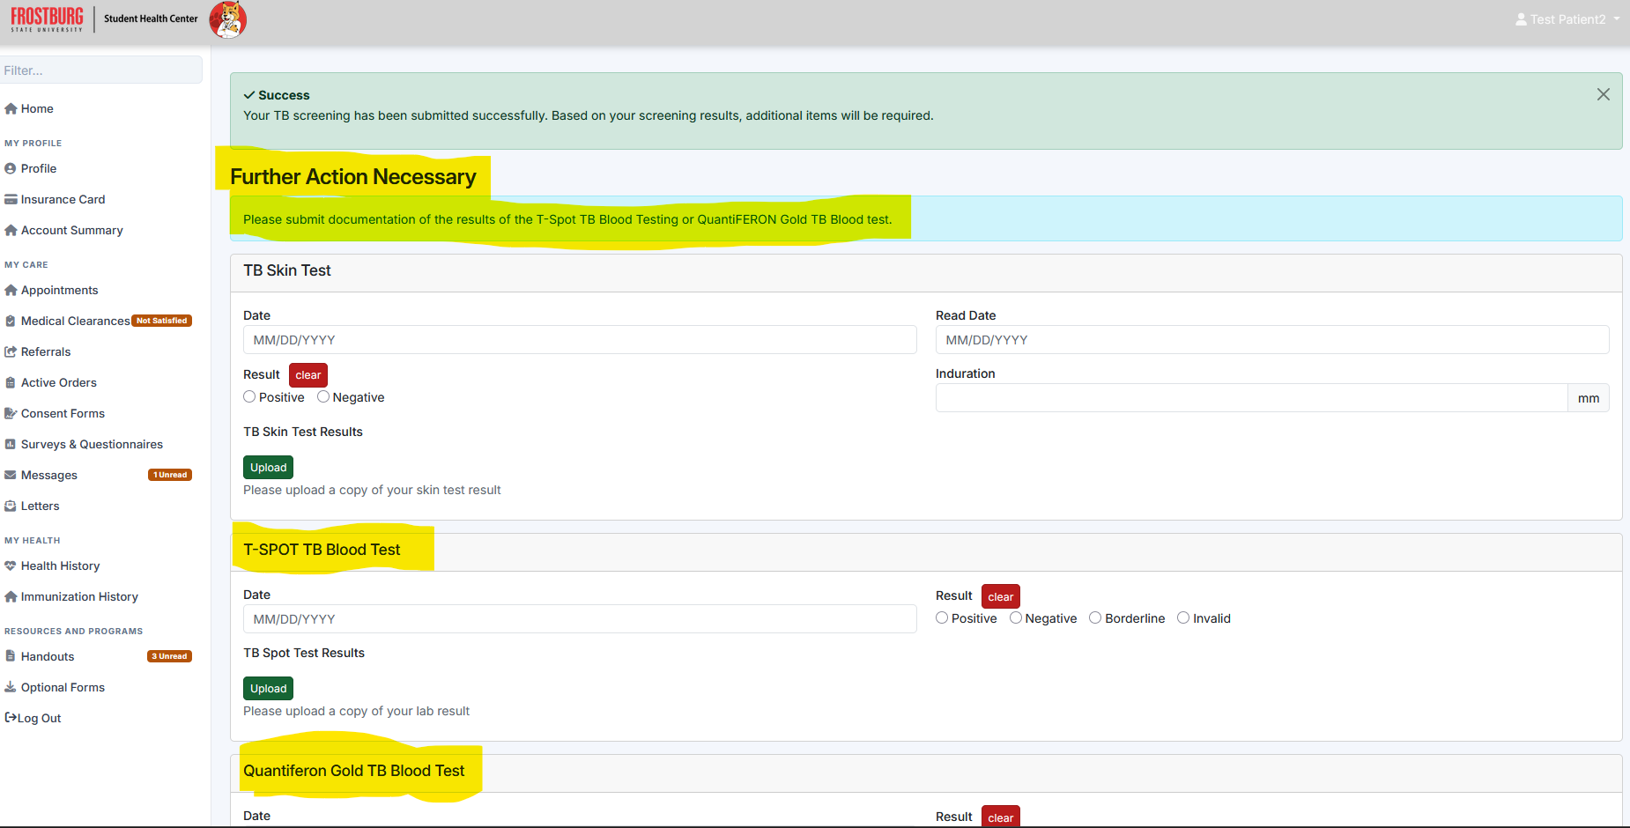Click the Frostburg State University logo
The height and width of the screenshot is (828, 1630).
[x=48, y=18]
